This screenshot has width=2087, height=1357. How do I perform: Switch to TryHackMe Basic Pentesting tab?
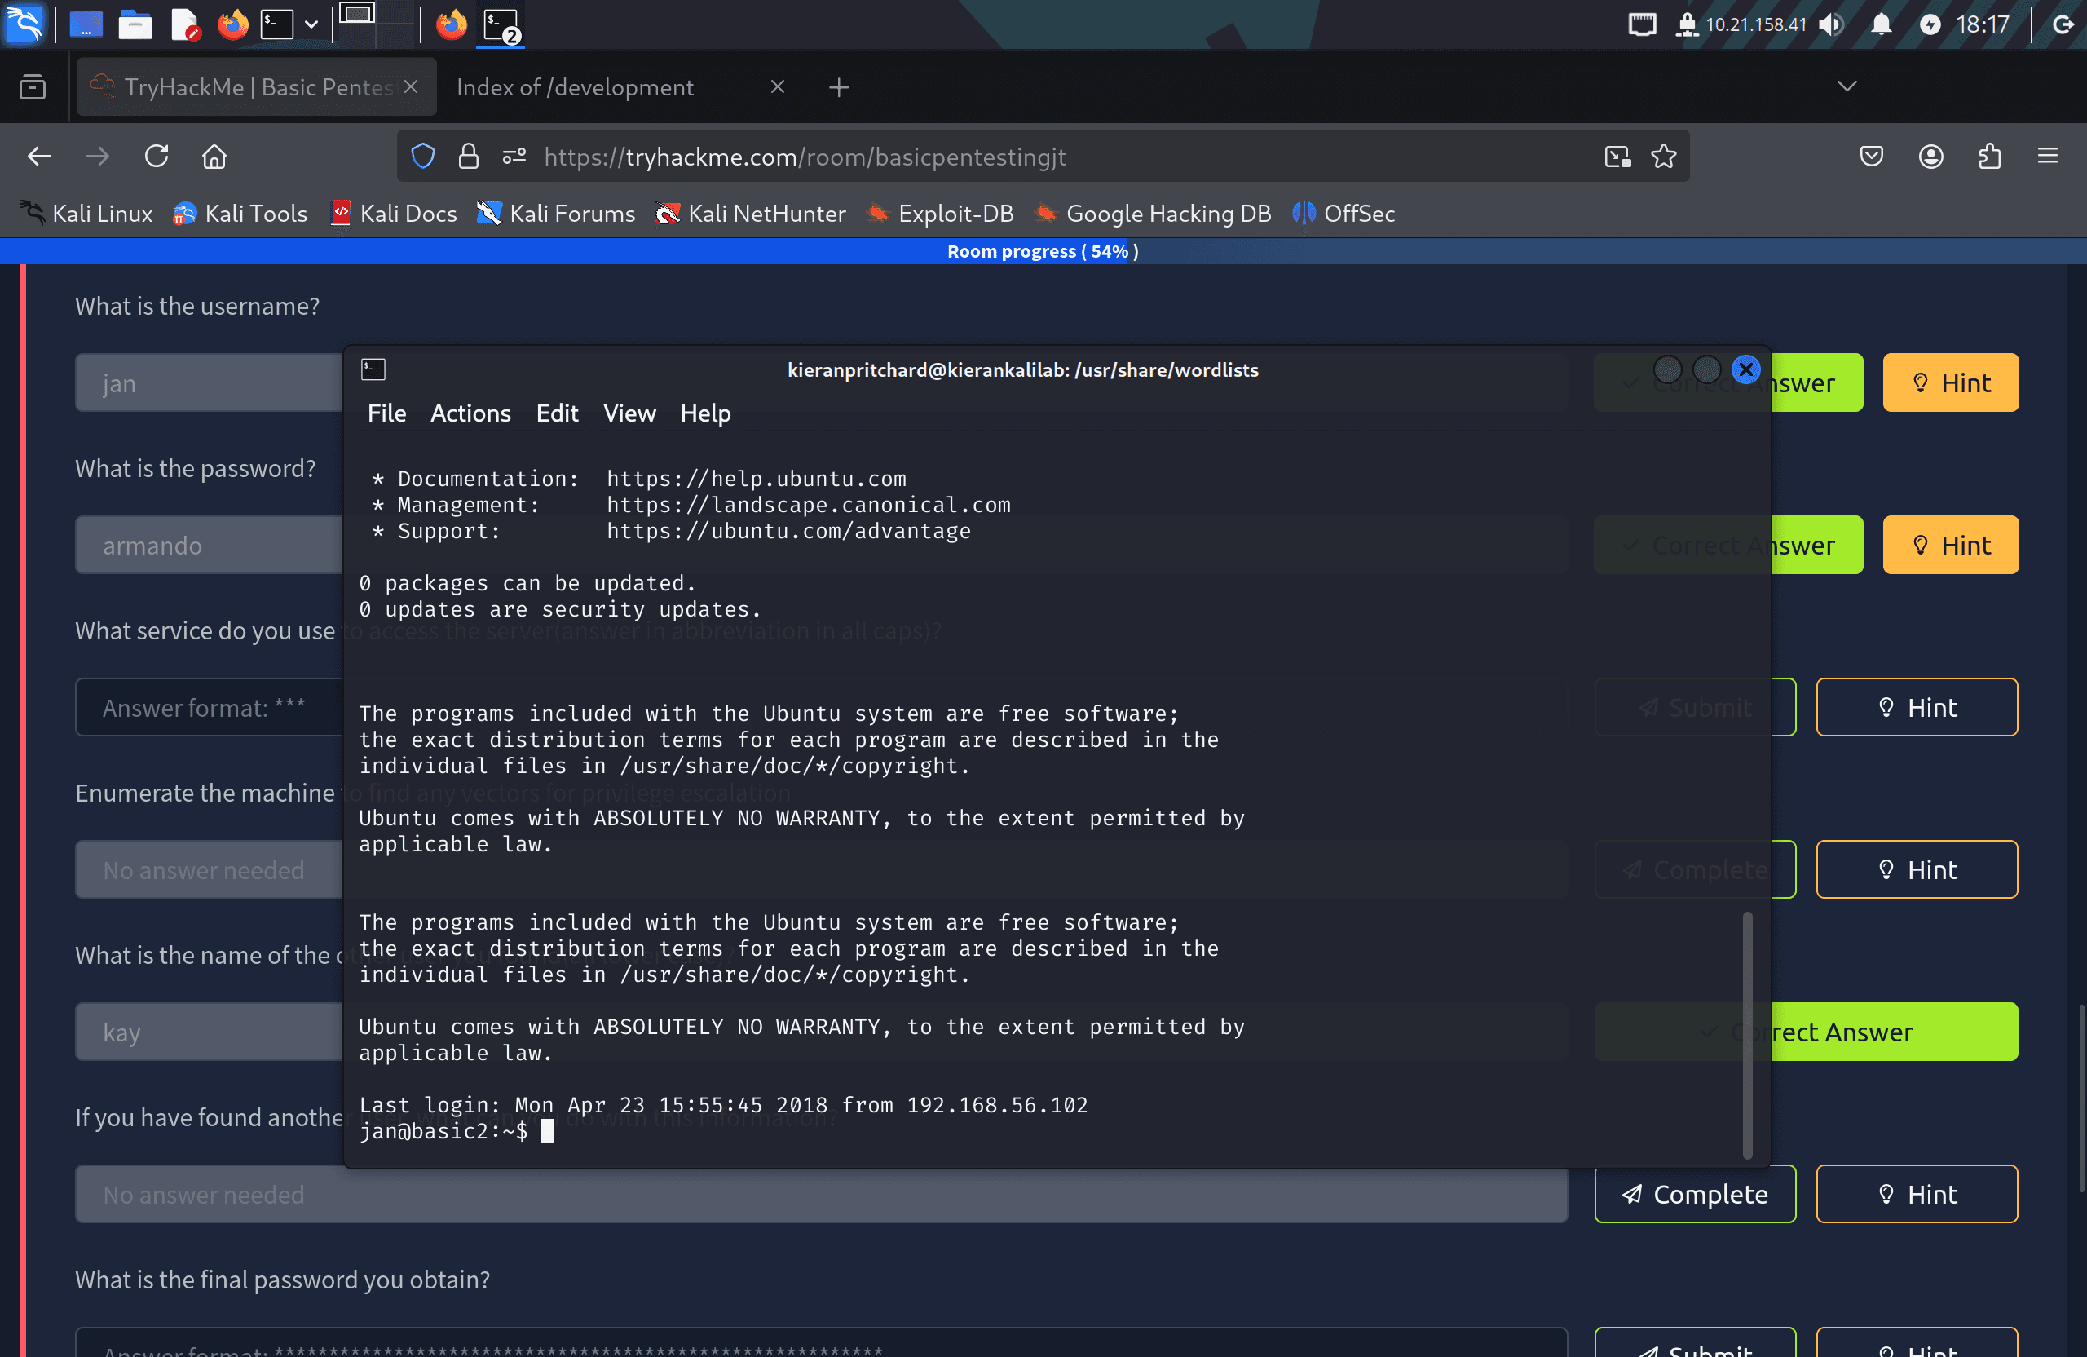[257, 86]
